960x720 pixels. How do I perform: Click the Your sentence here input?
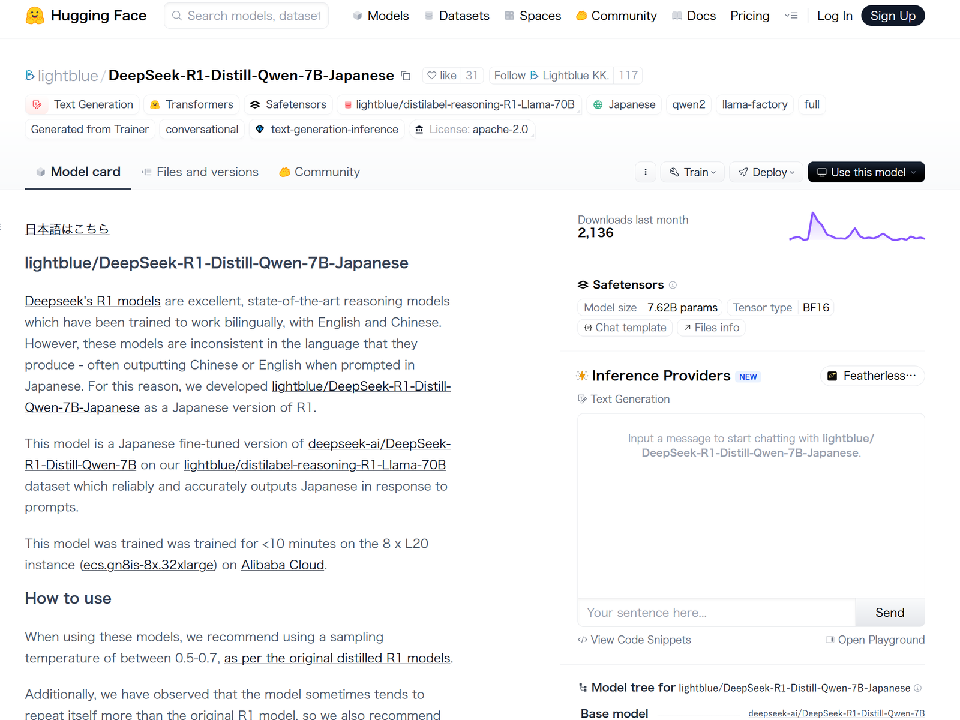tap(716, 613)
